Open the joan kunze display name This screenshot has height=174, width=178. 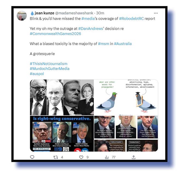click(x=44, y=13)
